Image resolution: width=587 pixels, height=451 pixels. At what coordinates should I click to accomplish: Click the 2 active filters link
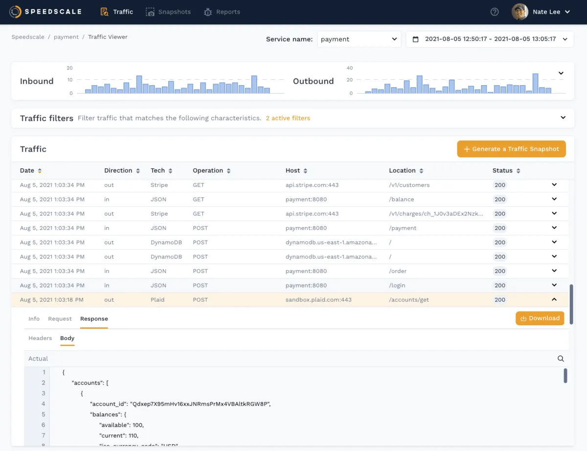pos(288,118)
